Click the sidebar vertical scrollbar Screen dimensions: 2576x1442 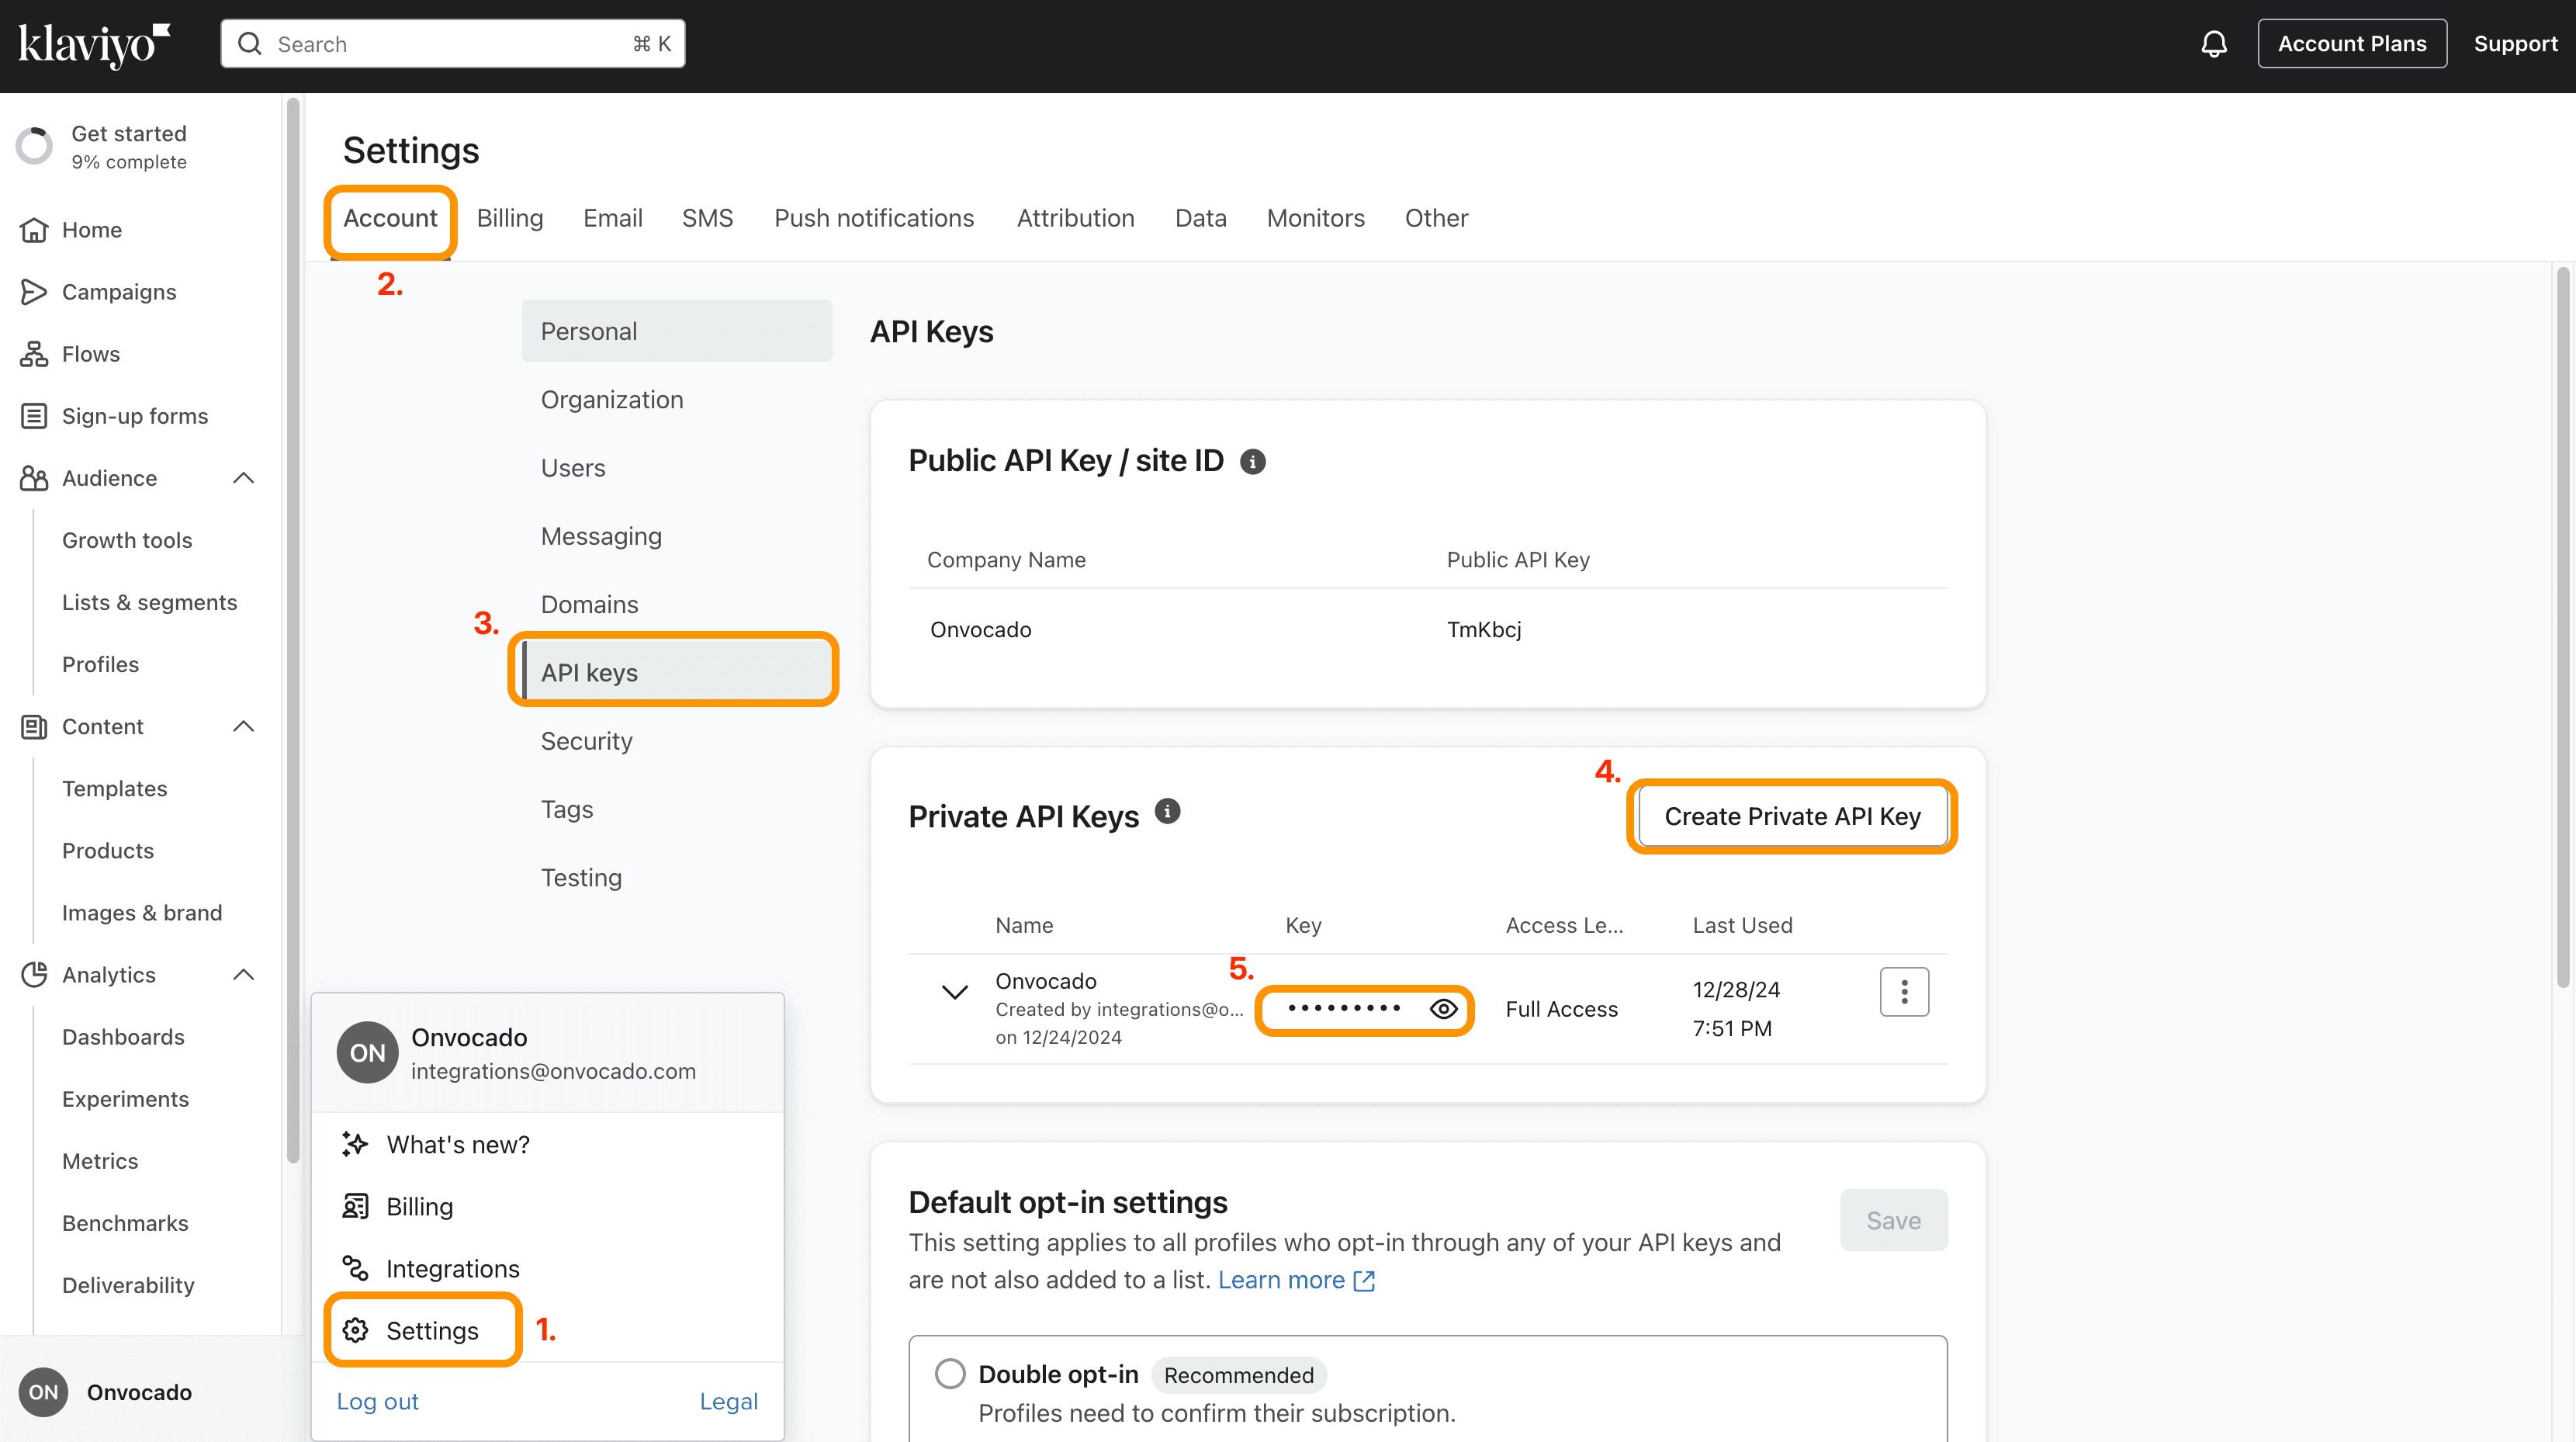(293, 630)
